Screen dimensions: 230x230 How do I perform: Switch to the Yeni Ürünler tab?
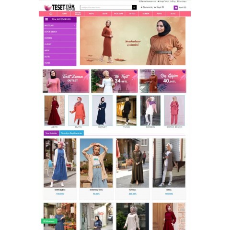coord(51,133)
